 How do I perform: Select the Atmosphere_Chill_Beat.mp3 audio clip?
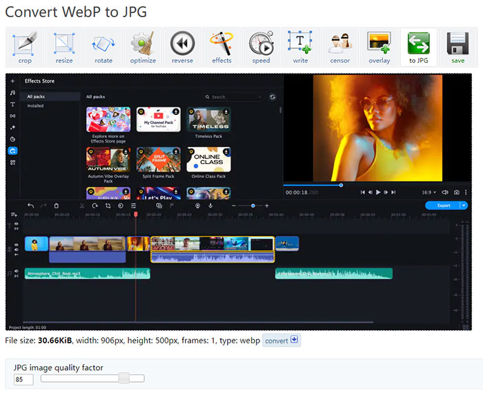(87, 274)
